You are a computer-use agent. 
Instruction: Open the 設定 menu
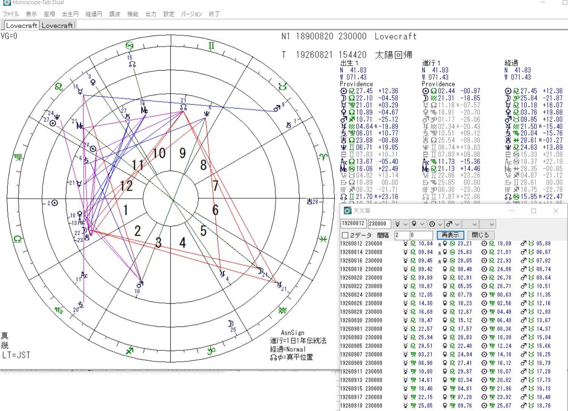click(x=169, y=14)
